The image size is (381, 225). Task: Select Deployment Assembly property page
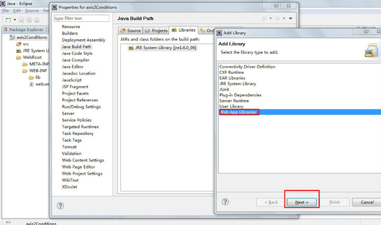(x=84, y=40)
